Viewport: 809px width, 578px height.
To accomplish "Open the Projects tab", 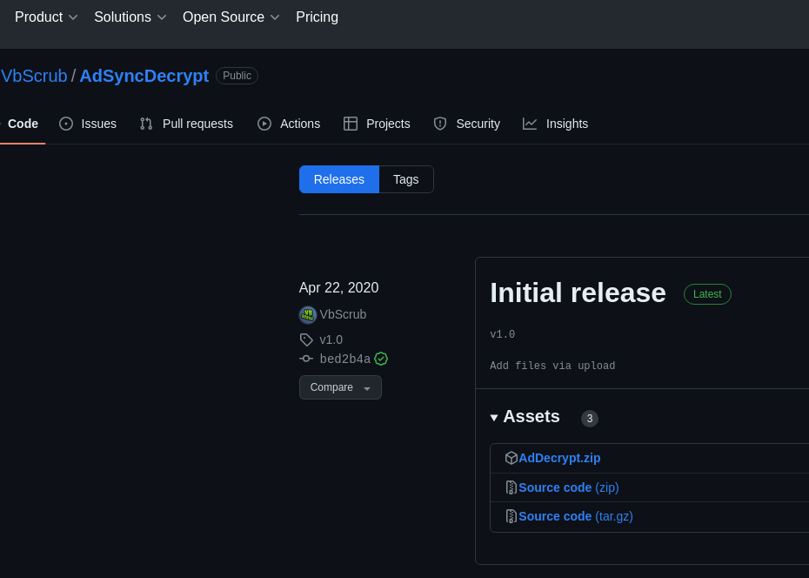I will [x=377, y=124].
